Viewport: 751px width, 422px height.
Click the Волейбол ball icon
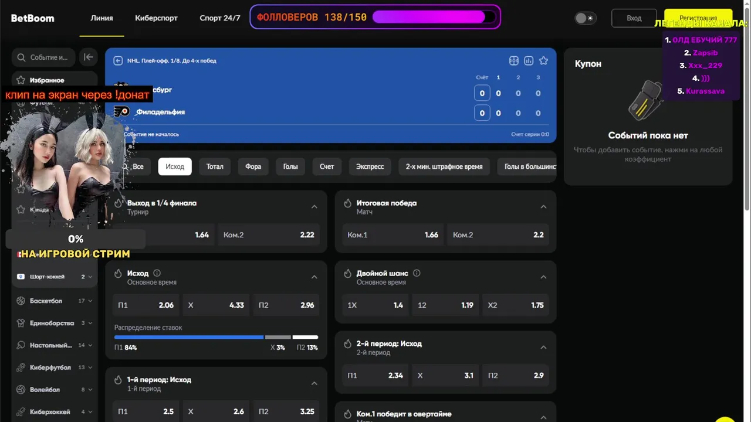(21, 390)
